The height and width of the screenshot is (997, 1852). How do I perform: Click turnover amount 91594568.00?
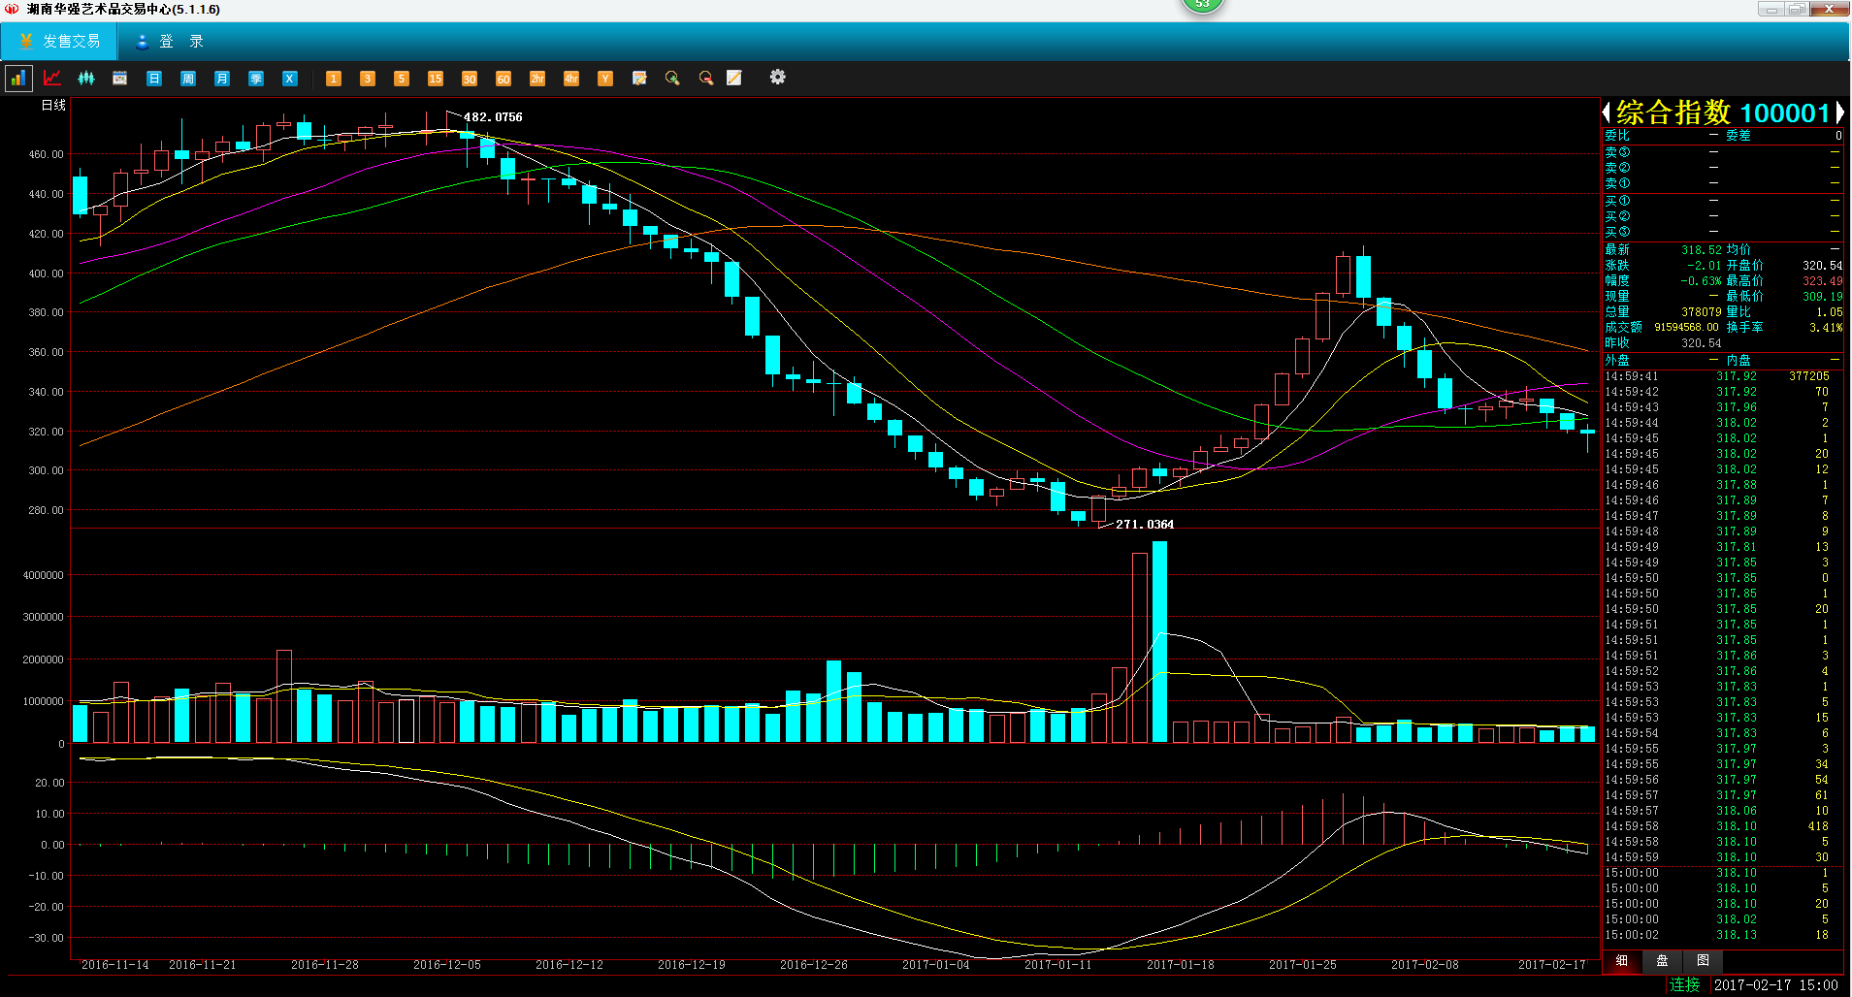pos(1686,328)
